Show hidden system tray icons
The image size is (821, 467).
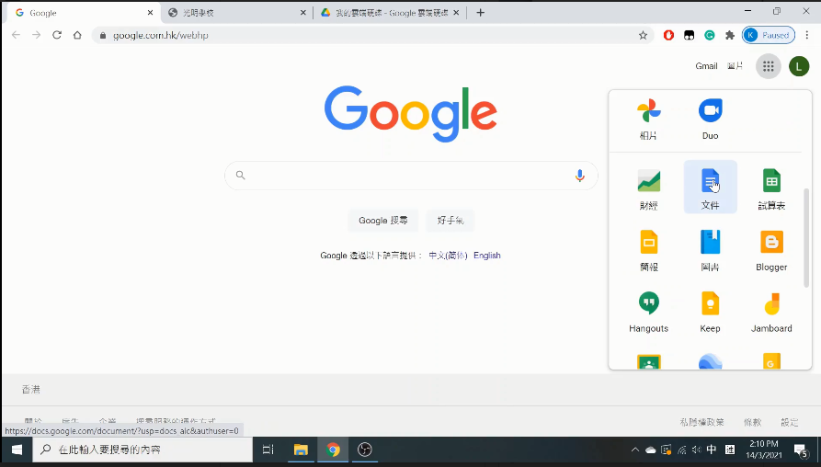pos(634,450)
